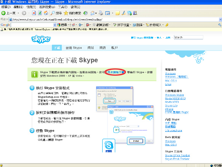222x167 pixels.
Task: Click the blue plus bookmark icon on Google toolbar
Action: point(80,25)
